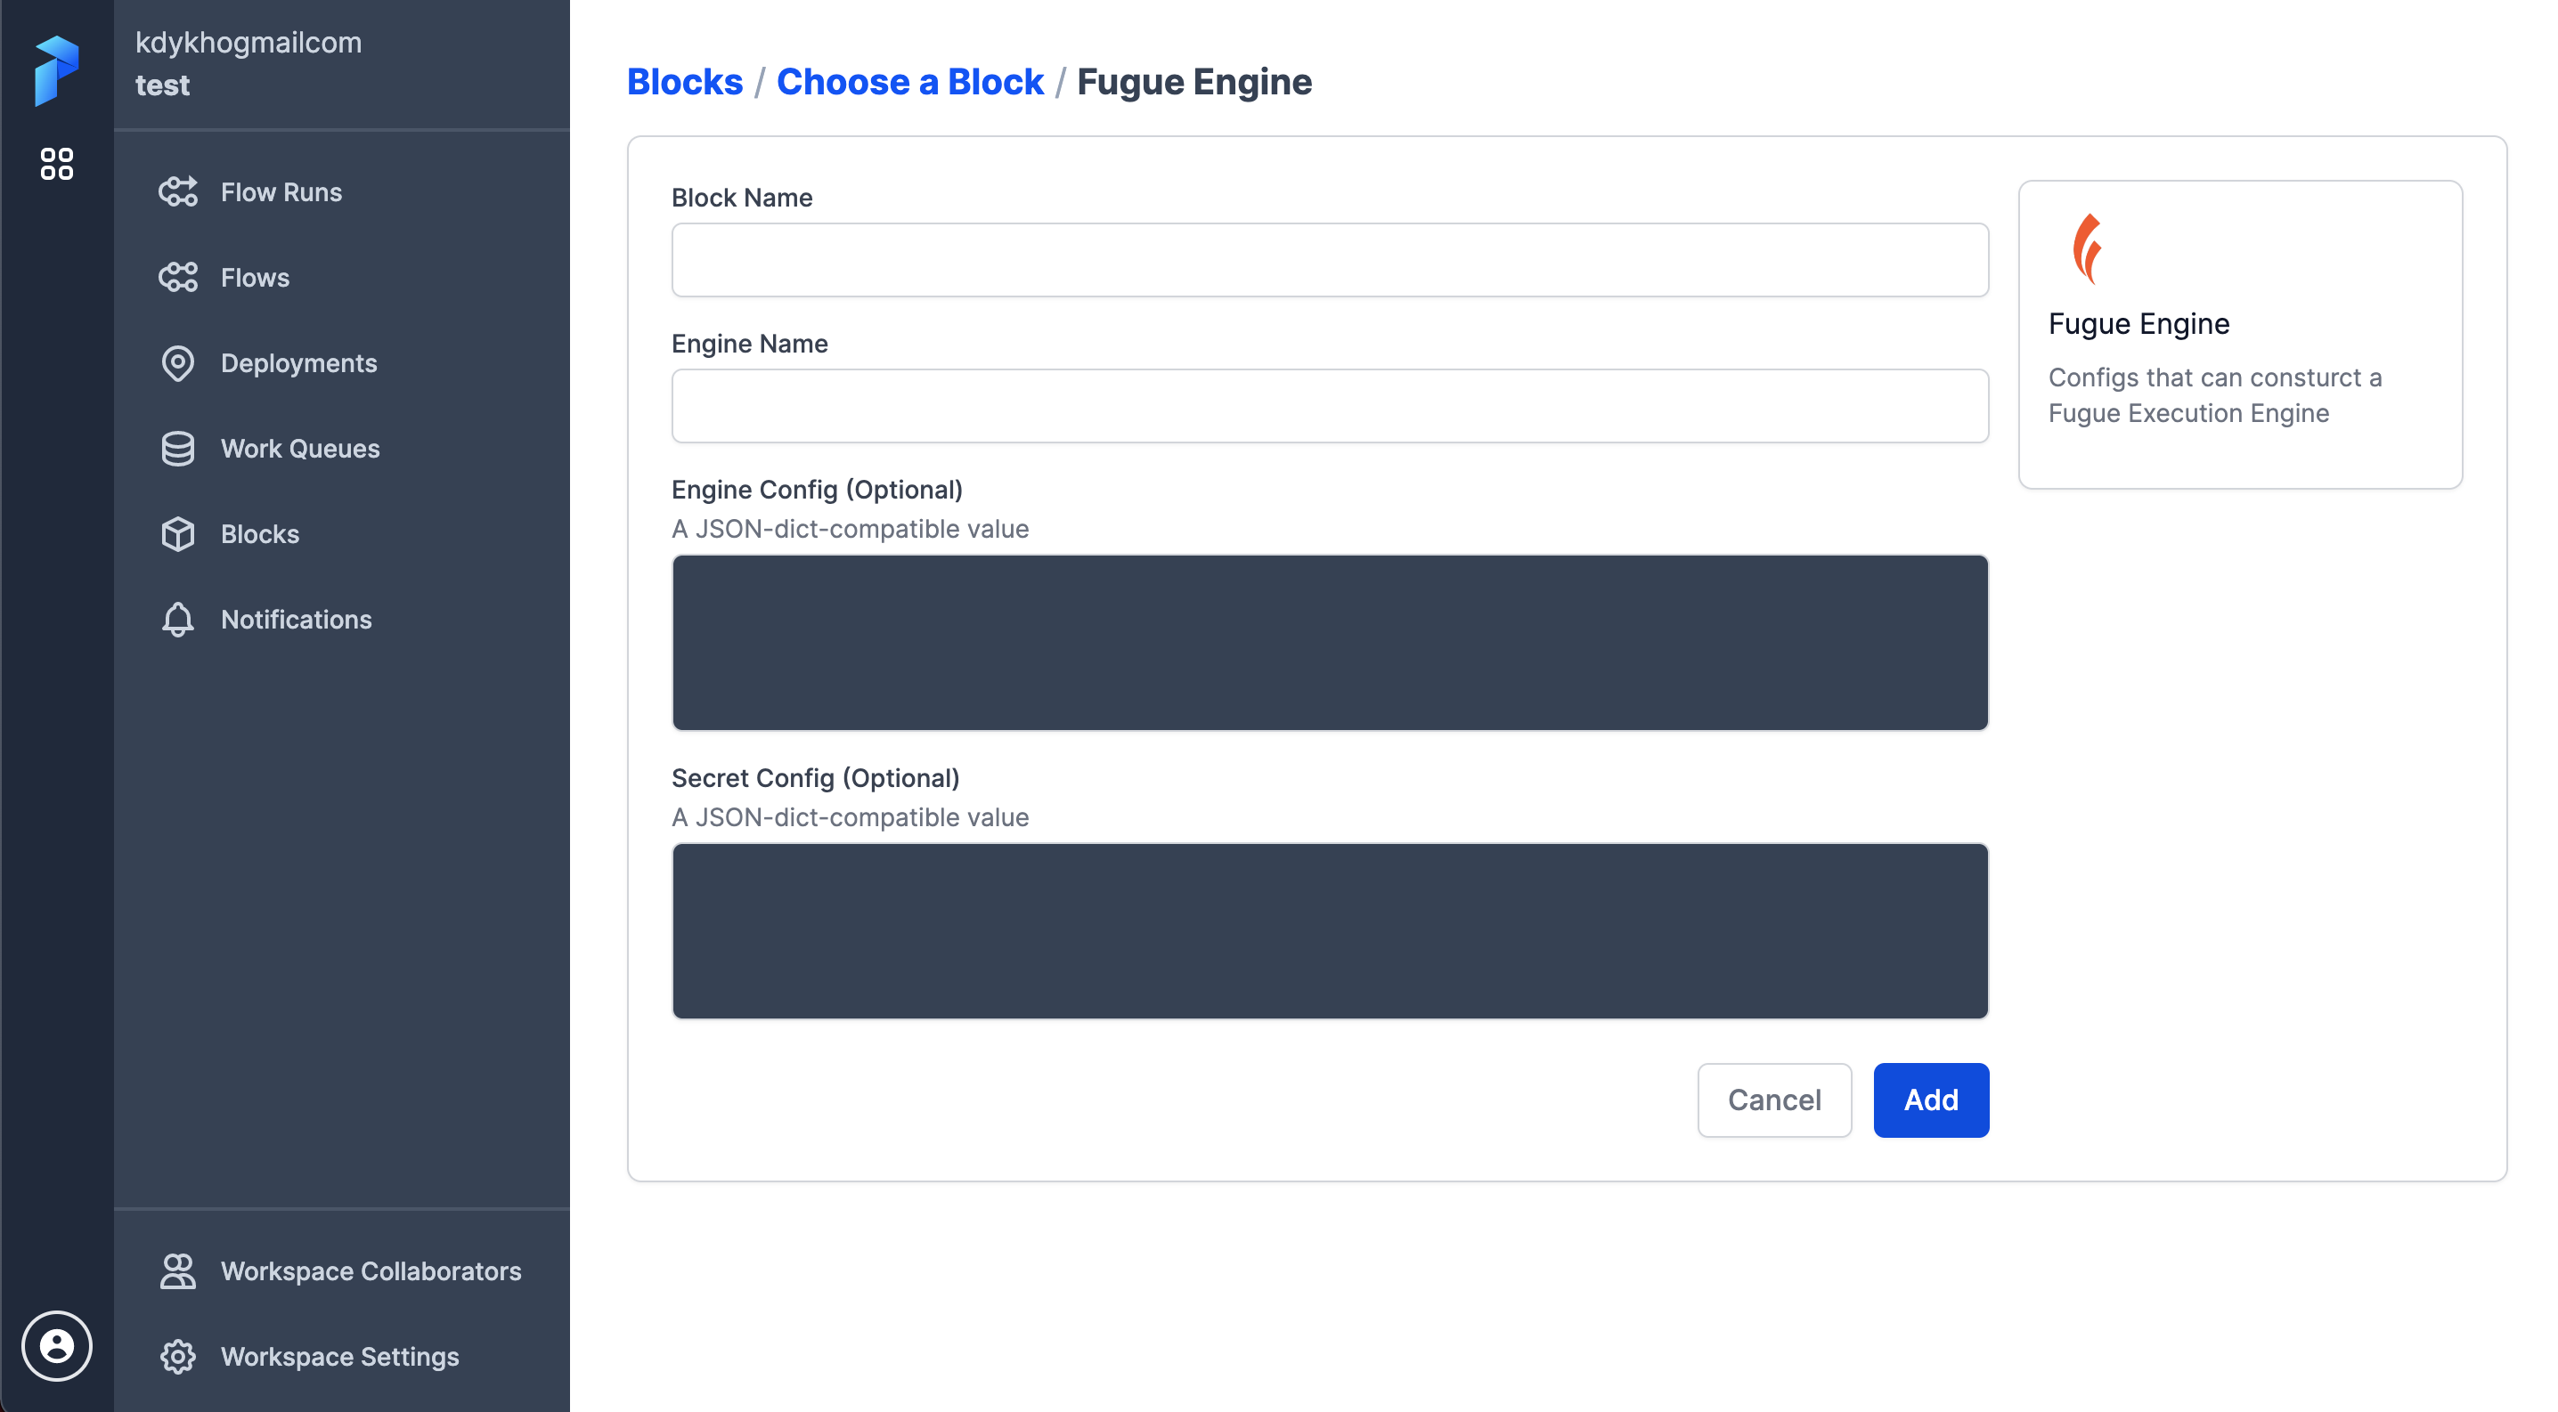Image resolution: width=2558 pixels, height=1412 pixels.
Task: Cancel the block creation form
Action: click(x=1773, y=1100)
